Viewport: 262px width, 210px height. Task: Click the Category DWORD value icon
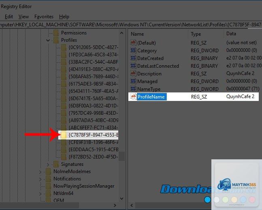[133, 50]
